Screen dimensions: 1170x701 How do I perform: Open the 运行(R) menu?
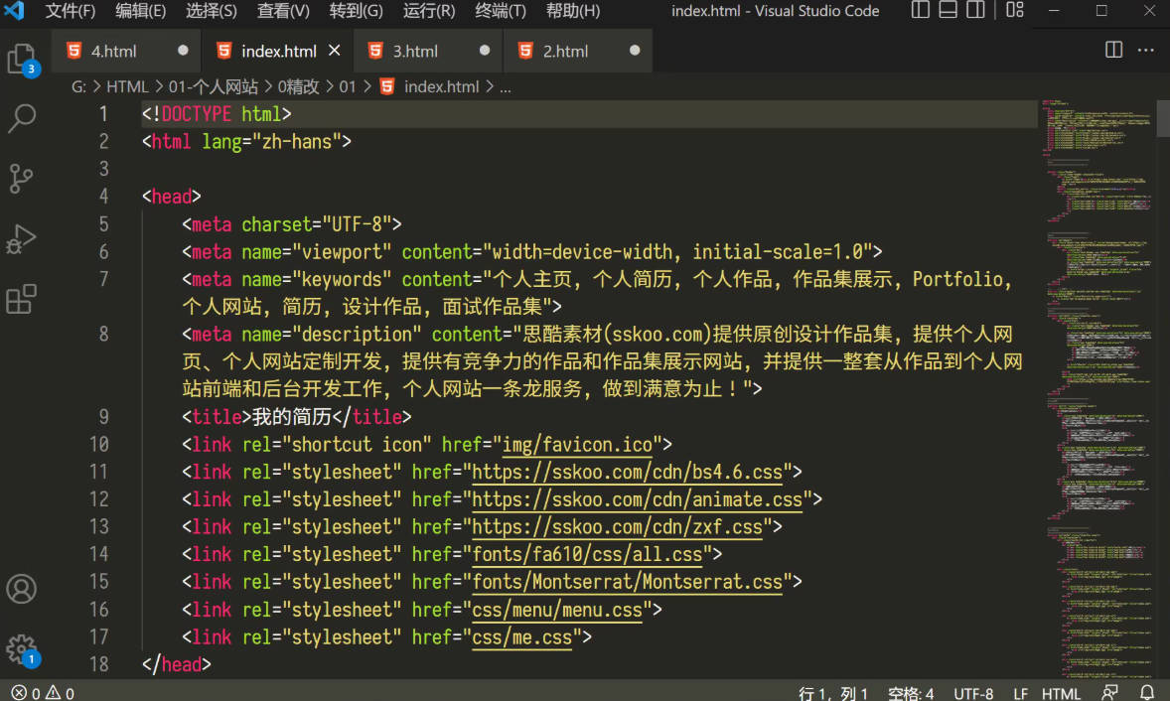[x=428, y=12]
